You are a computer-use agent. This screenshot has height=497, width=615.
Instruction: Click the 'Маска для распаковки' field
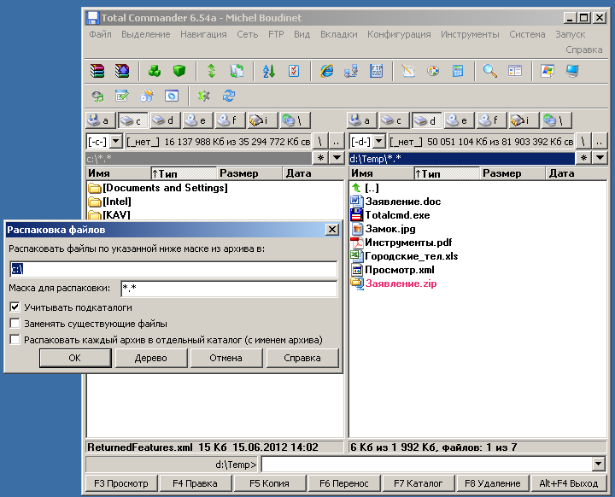tap(229, 289)
